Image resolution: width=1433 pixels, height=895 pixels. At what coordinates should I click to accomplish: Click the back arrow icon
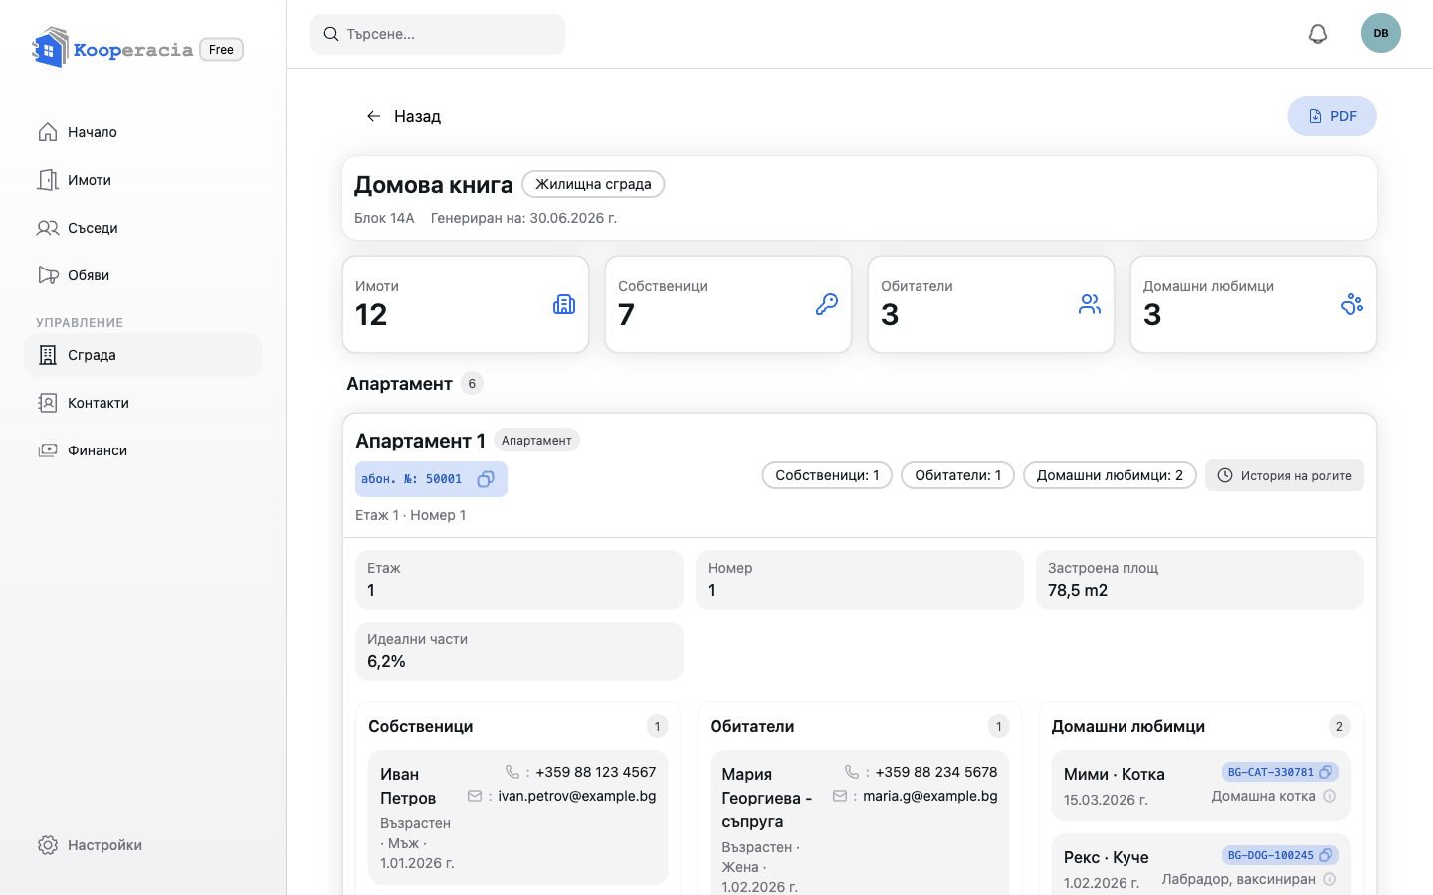[x=373, y=116]
